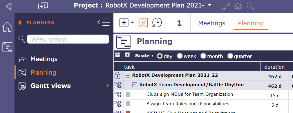The image size is (293, 113).
Task: Click the Menu search input field
Action: [68, 39]
